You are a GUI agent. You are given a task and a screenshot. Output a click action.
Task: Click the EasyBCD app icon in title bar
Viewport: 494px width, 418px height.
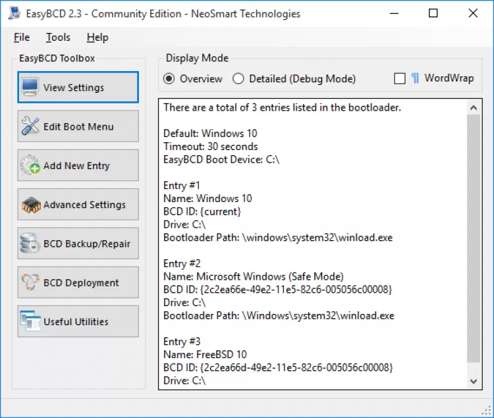(x=13, y=13)
